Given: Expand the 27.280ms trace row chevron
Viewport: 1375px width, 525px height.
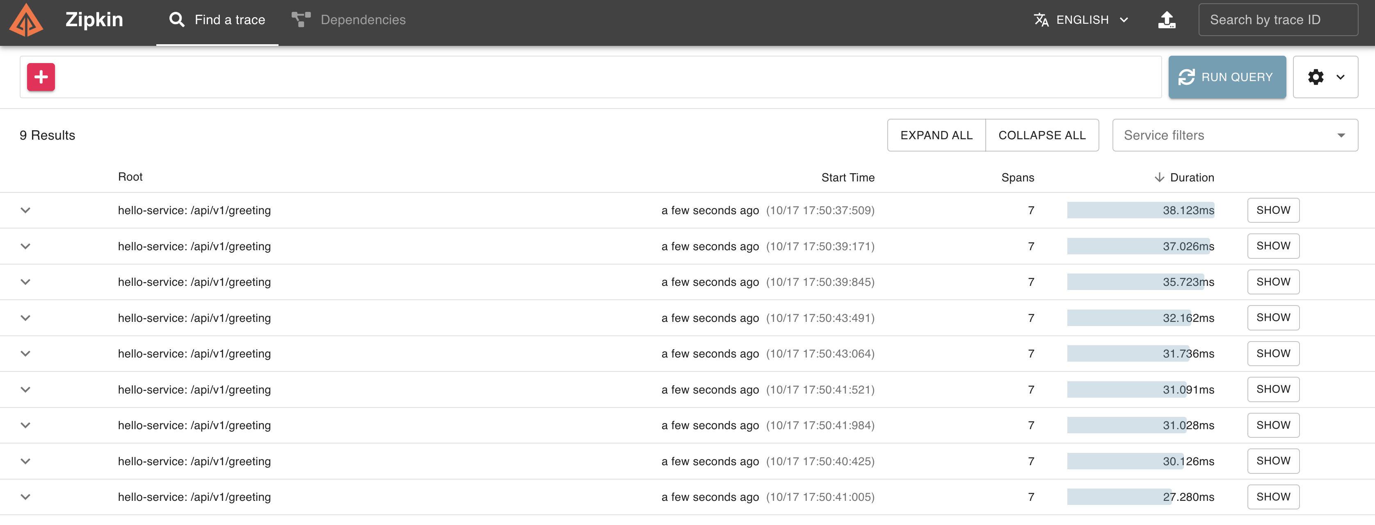Looking at the screenshot, I should (25, 497).
